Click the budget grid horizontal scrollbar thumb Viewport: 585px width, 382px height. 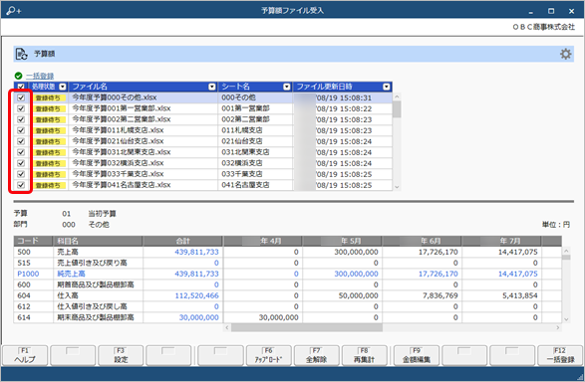point(307,327)
